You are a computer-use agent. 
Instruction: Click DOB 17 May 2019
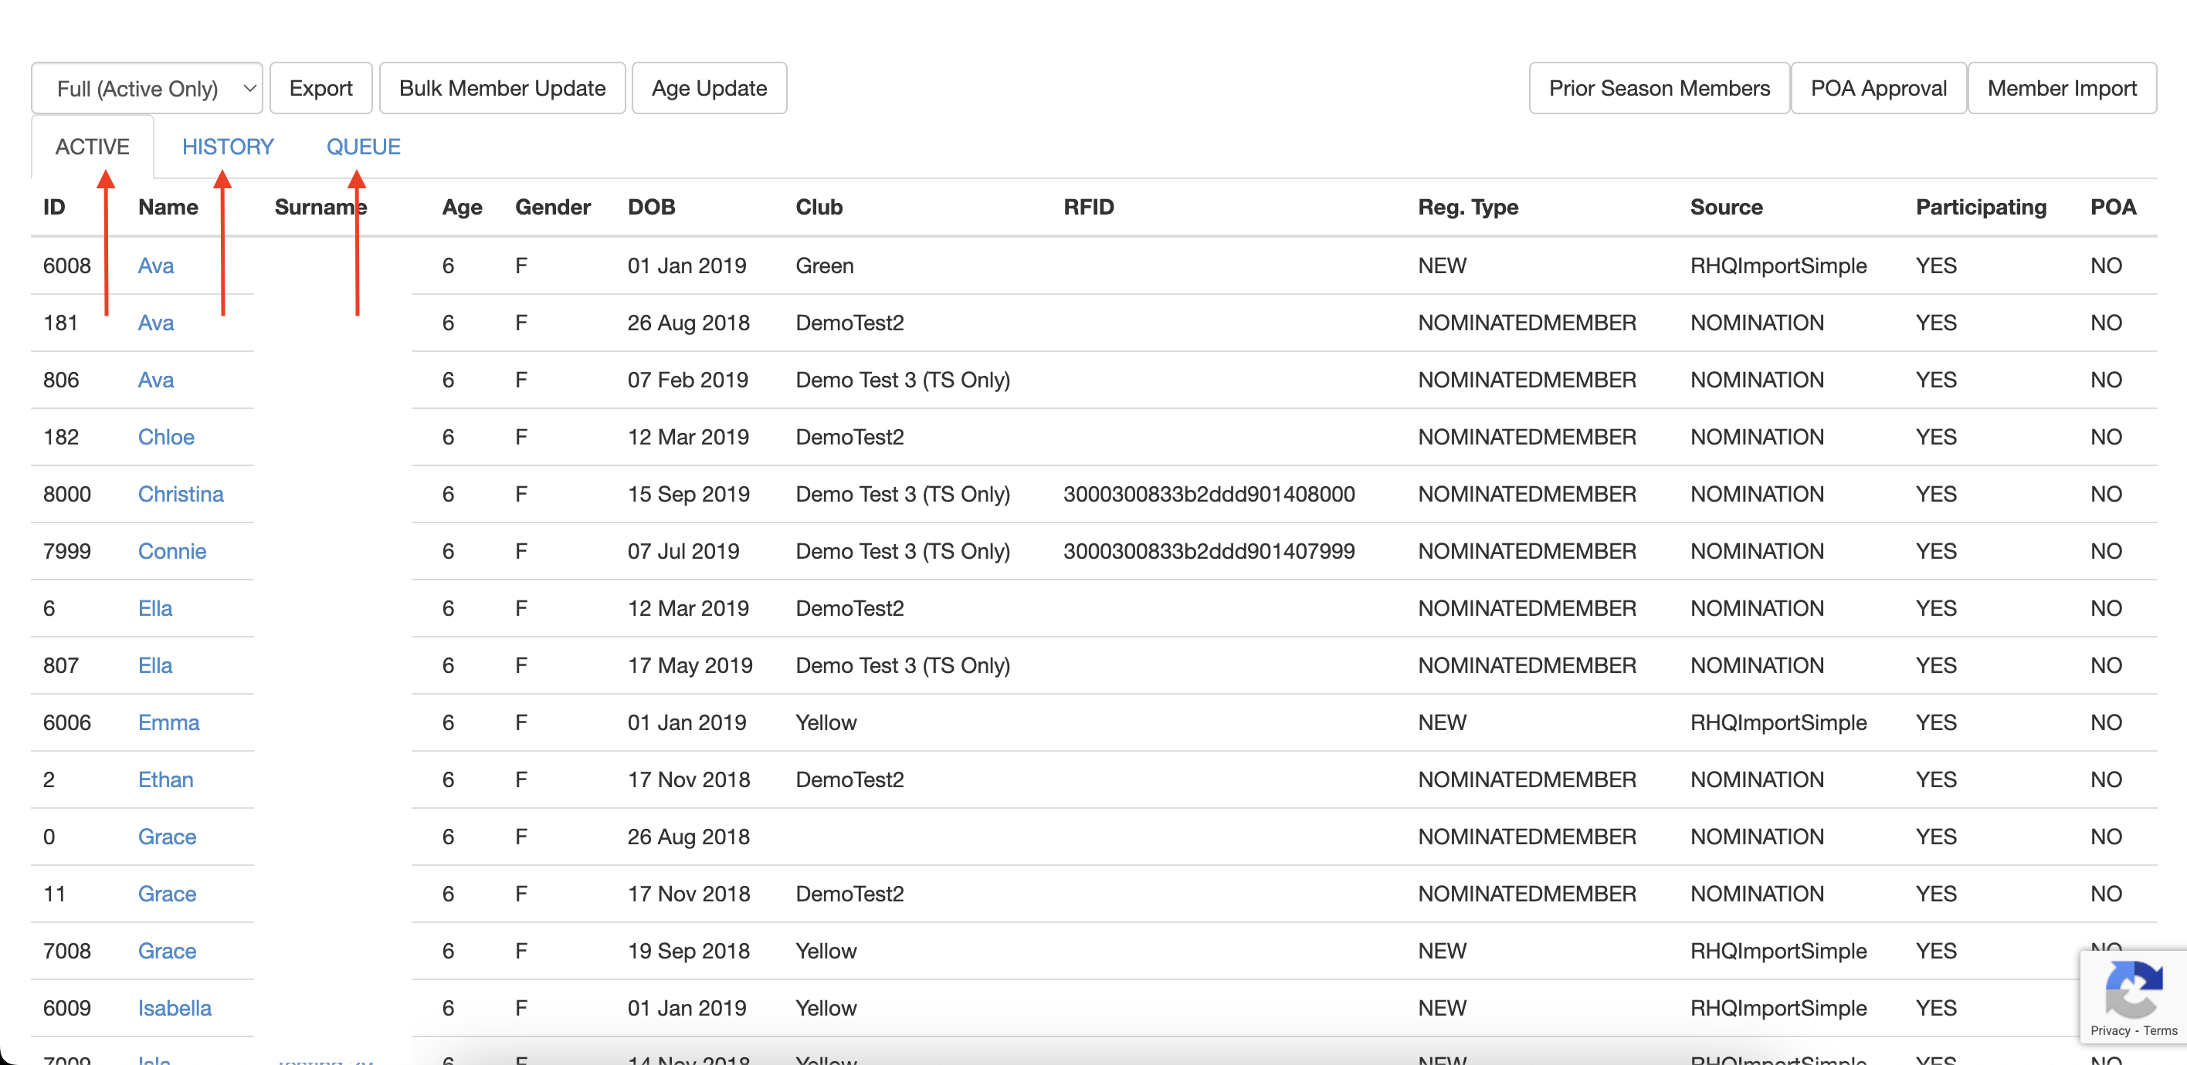point(690,665)
